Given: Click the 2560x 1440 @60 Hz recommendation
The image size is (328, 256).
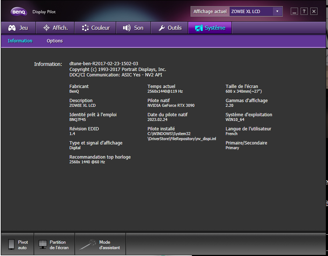Looking at the screenshot, I should click(87, 162).
